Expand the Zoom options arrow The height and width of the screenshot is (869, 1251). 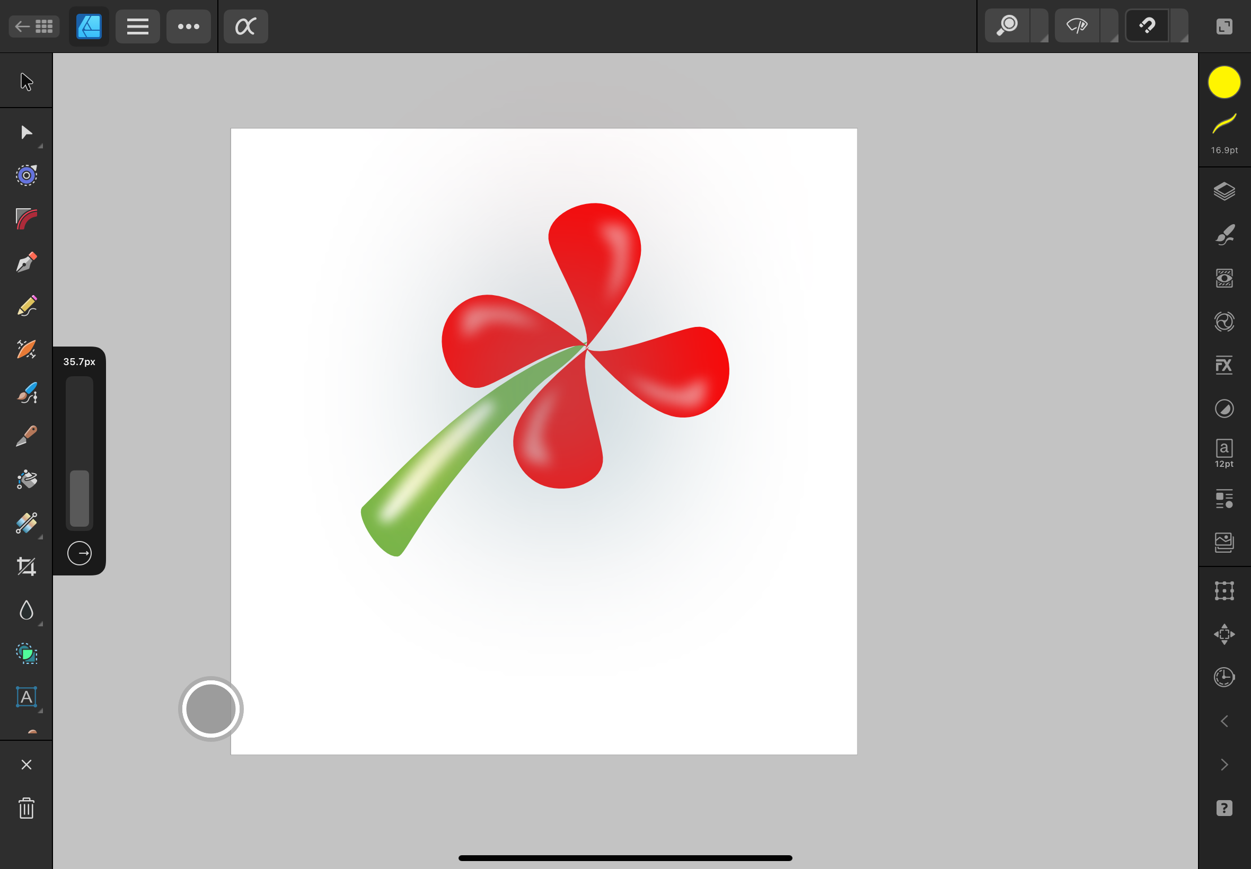[1039, 25]
